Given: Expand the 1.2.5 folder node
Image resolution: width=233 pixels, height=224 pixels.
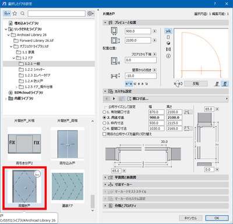Looking at the screenshot, I should [16, 87].
